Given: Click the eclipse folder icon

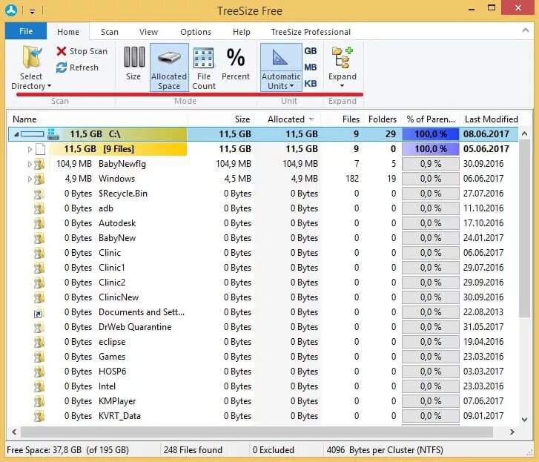Looking at the screenshot, I should pyautogui.click(x=39, y=343).
